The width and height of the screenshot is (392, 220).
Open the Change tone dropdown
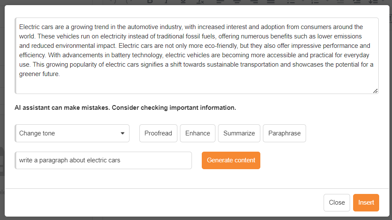72,133
